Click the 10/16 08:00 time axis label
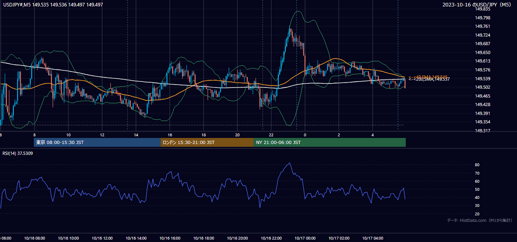 click(34, 238)
